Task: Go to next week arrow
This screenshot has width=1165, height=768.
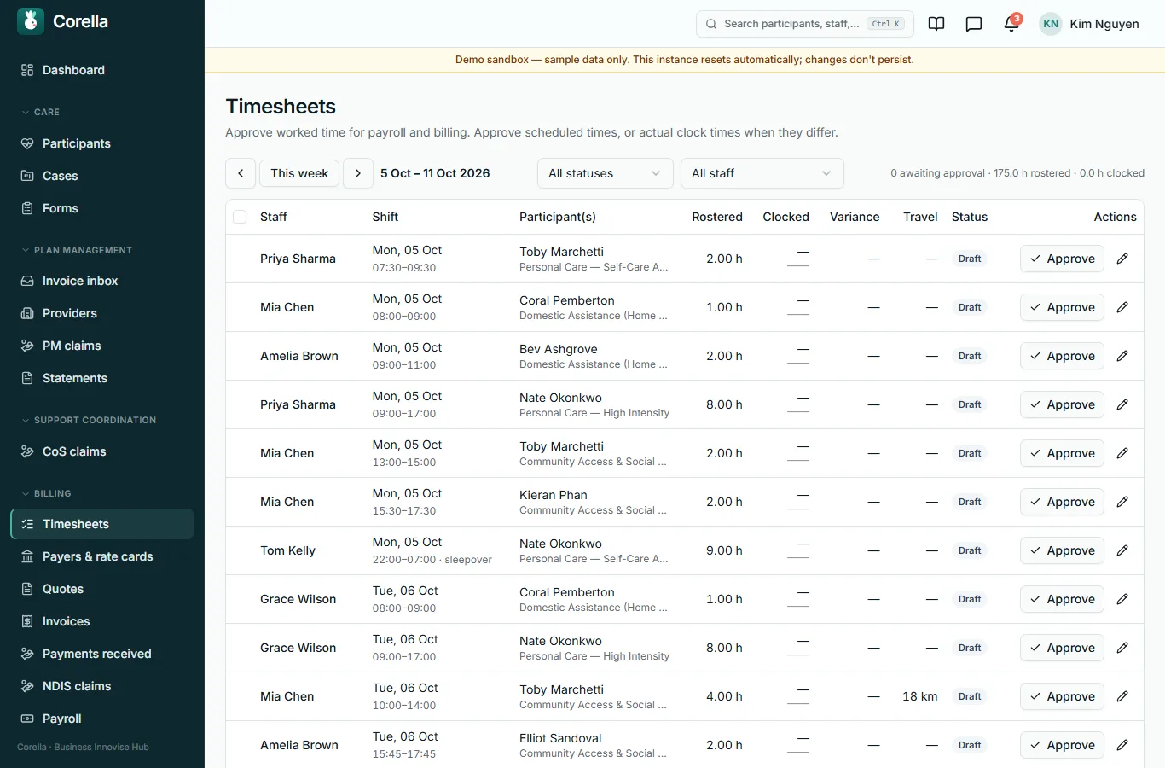Action: [358, 173]
